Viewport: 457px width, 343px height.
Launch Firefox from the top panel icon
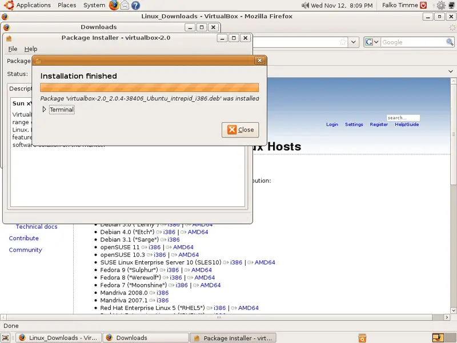click(114, 5)
